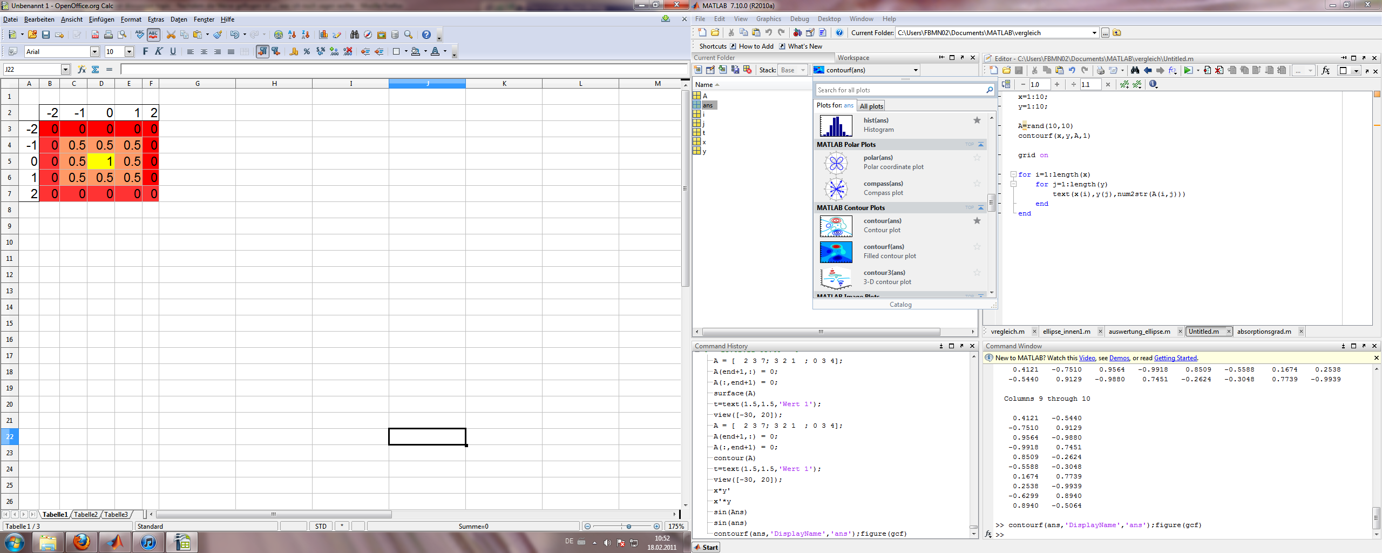
Task: Run the script with MATLAB's green Run button
Action: click(1188, 70)
